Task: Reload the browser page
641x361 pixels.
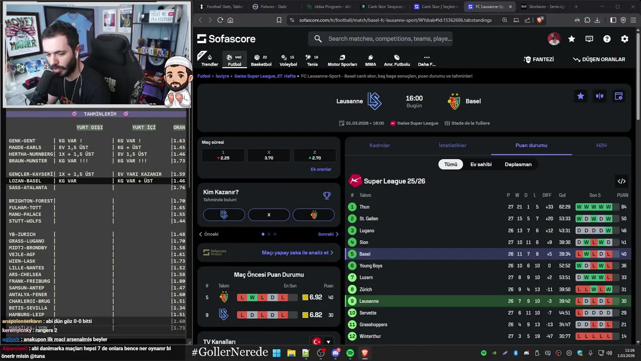Action: pyautogui.click(x=220, y=20)
